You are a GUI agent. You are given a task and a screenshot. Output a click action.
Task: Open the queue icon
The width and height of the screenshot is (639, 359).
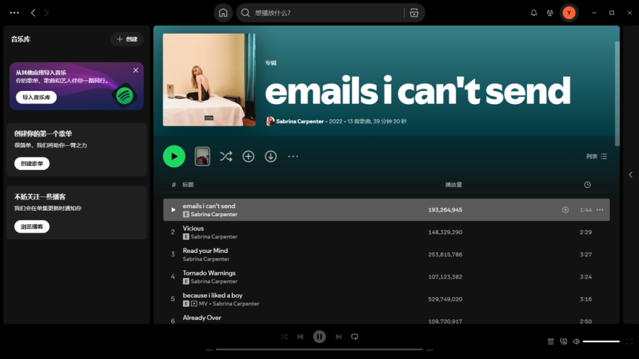point(550,342)
